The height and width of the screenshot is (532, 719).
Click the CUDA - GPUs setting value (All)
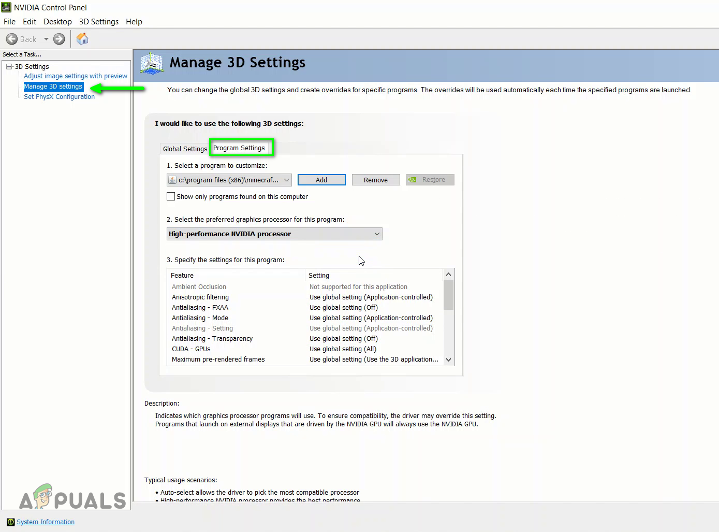point(343,349)
